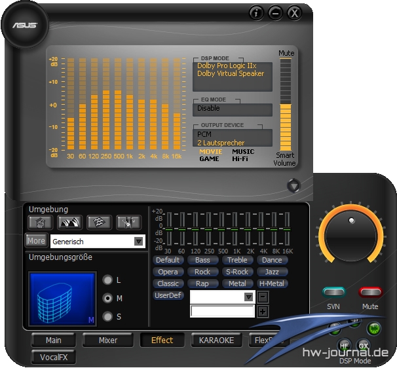
Task: Switch to the KARAOKE tab
Action: point(216,340)
